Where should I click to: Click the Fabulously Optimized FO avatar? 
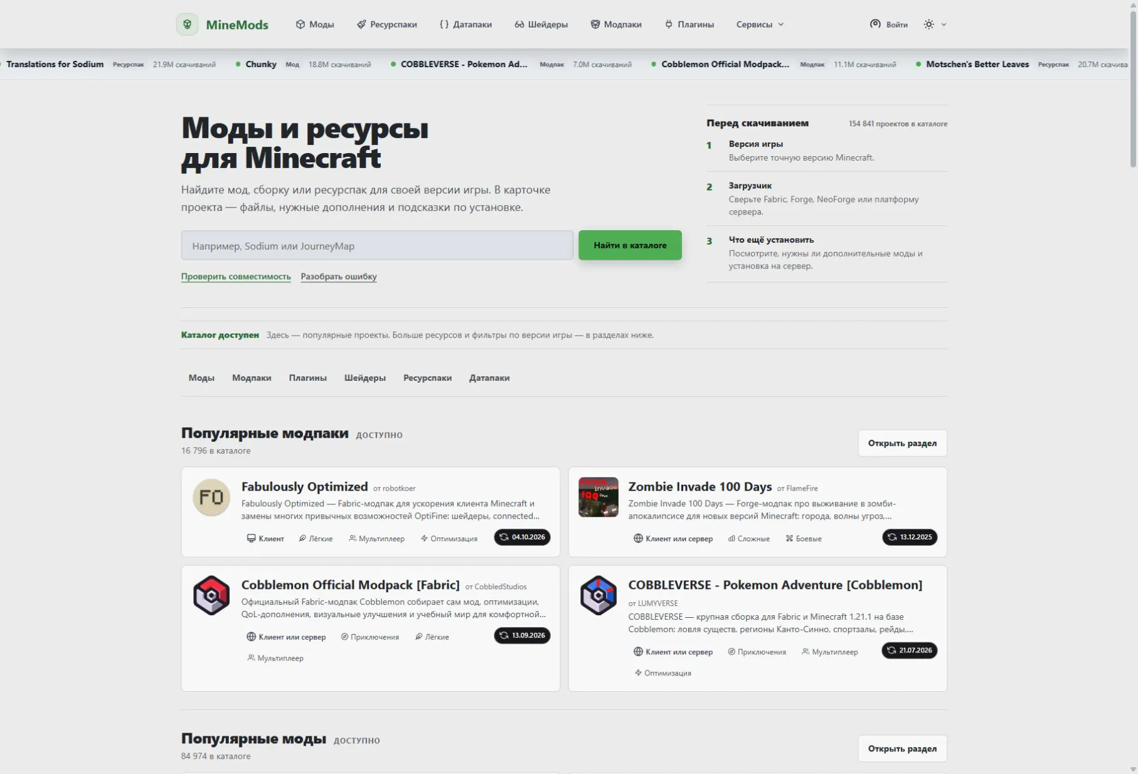(211, 497)
